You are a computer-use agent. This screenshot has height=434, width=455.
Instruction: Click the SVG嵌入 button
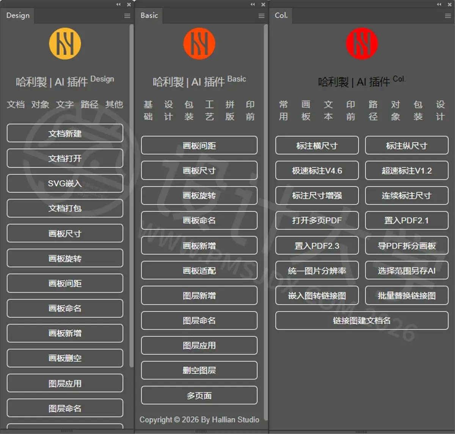[x=65, y=183]
